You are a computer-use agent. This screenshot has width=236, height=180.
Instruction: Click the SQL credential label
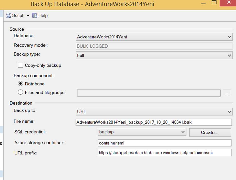(30, 132)
